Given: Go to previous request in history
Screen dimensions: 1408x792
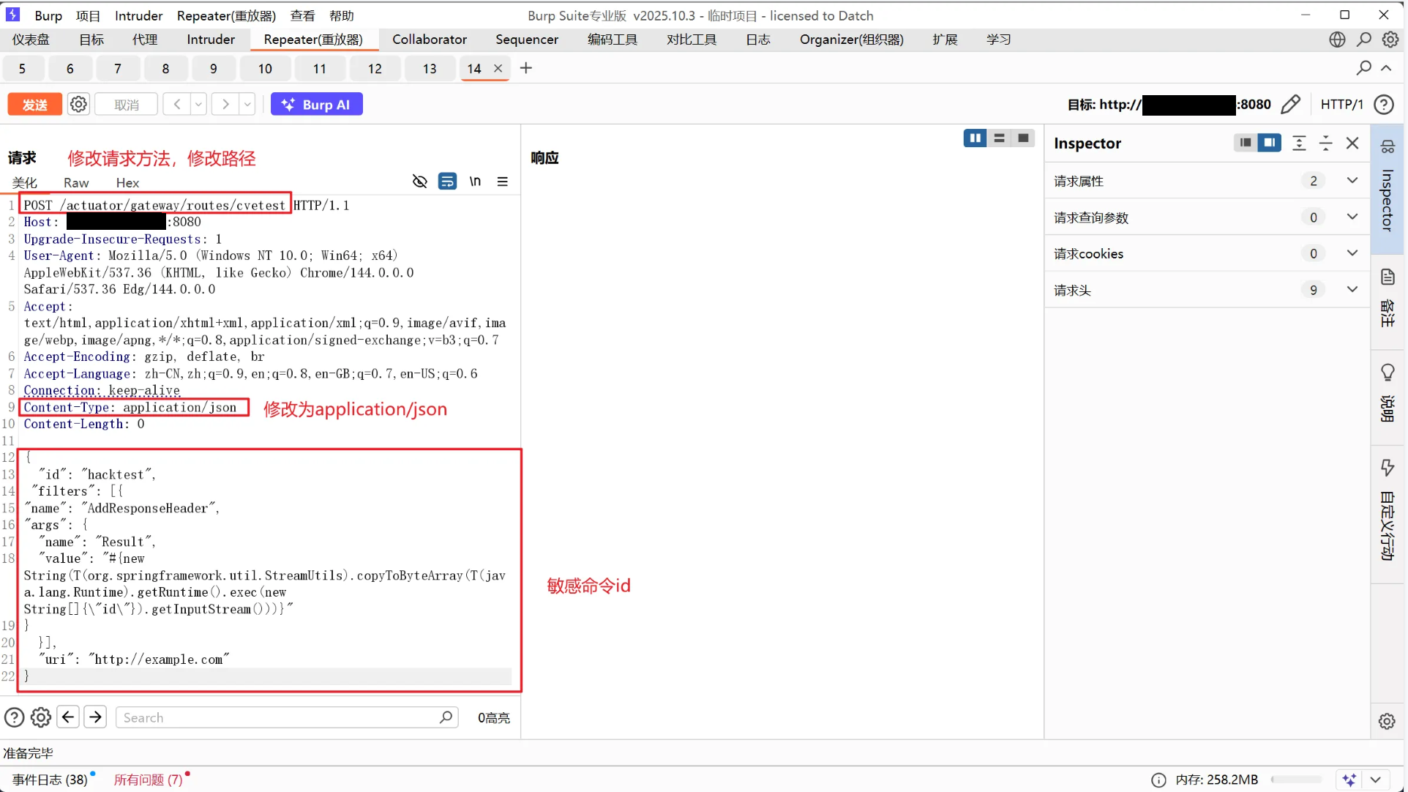Looking at the screenshot, I should 177,105.
